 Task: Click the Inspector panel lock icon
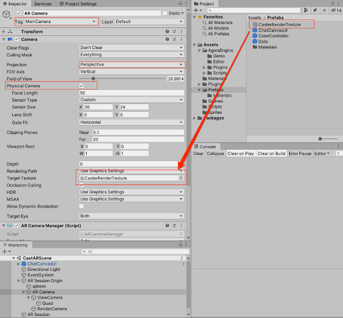click(x=180, y=3)
